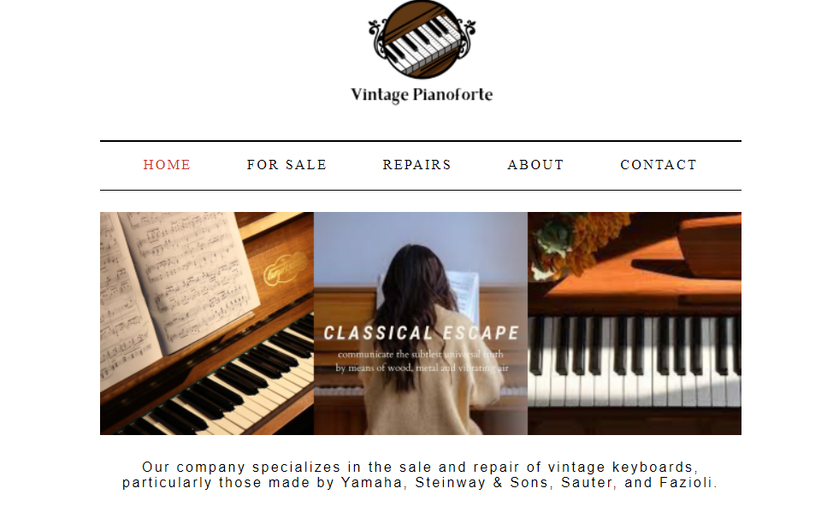Click the woman playing piano photo
839x506 pixels.
click(421, 323)
